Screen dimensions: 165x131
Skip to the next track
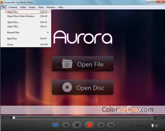tap(111, 125)
